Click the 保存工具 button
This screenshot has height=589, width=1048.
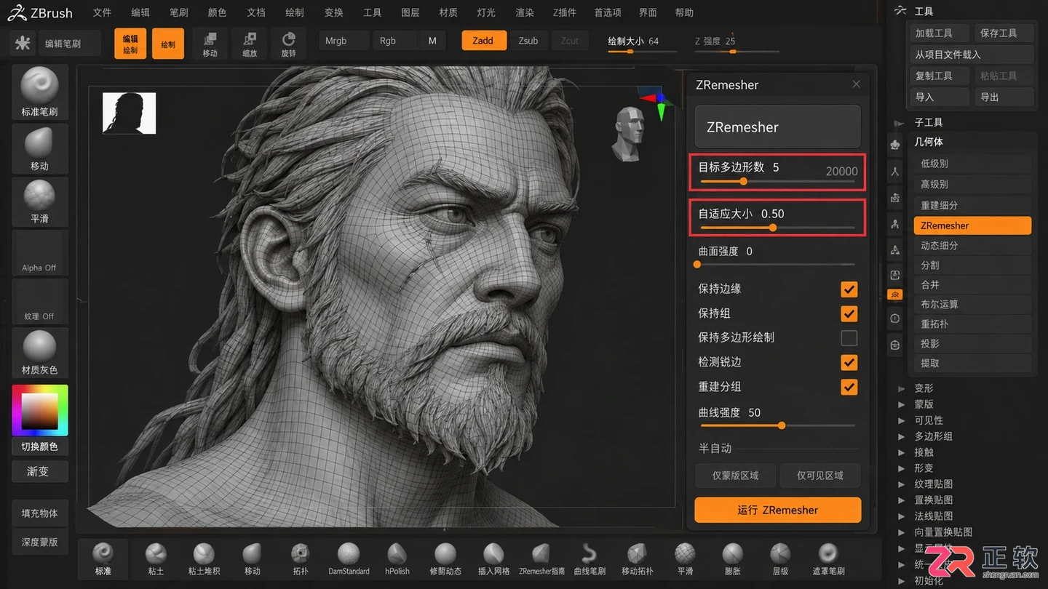tap(1003, 33)
